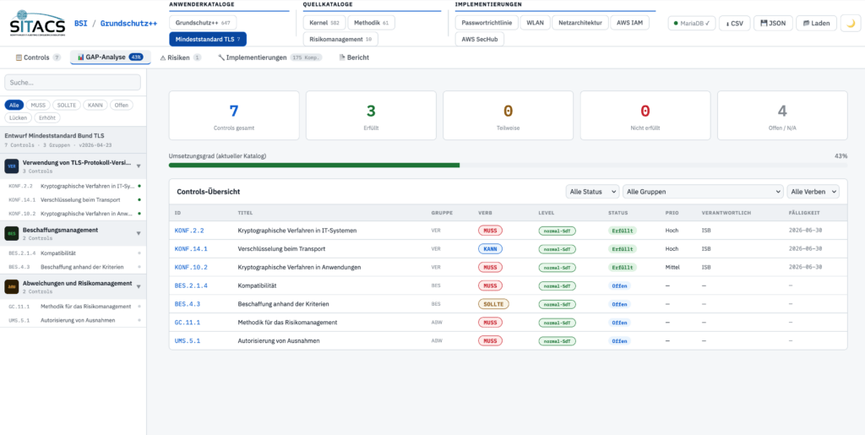Toggle the KANN filter chip

pos(95,105)
